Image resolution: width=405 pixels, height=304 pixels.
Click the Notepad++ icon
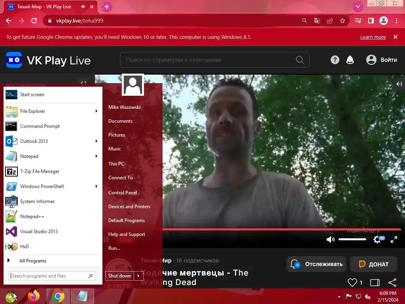[x=11, y=217]
